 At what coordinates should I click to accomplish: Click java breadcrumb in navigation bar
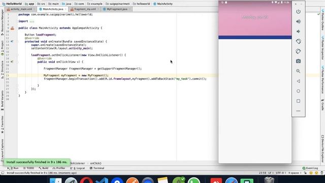tap(67, 4)
